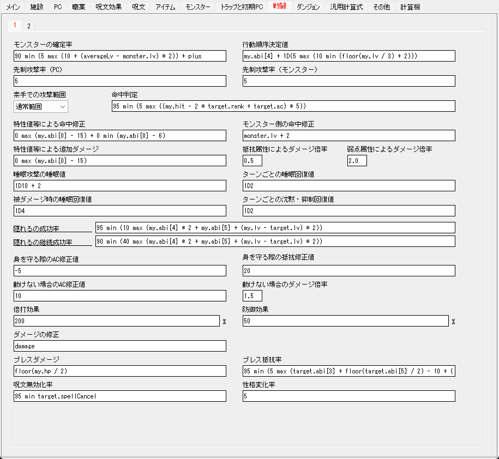Edit the 抵抗属性によるダメージ倍率 value 0.5

(252, 161)
